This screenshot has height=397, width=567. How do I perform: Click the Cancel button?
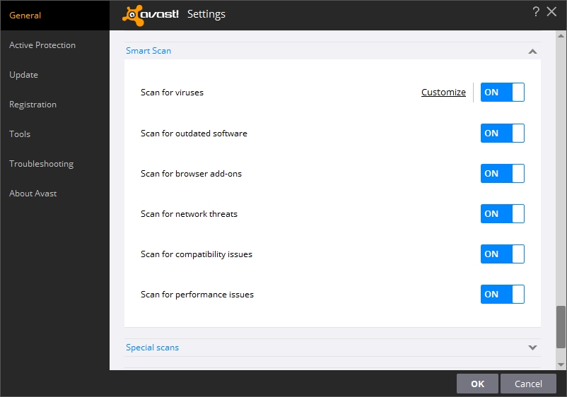(528, 384)
